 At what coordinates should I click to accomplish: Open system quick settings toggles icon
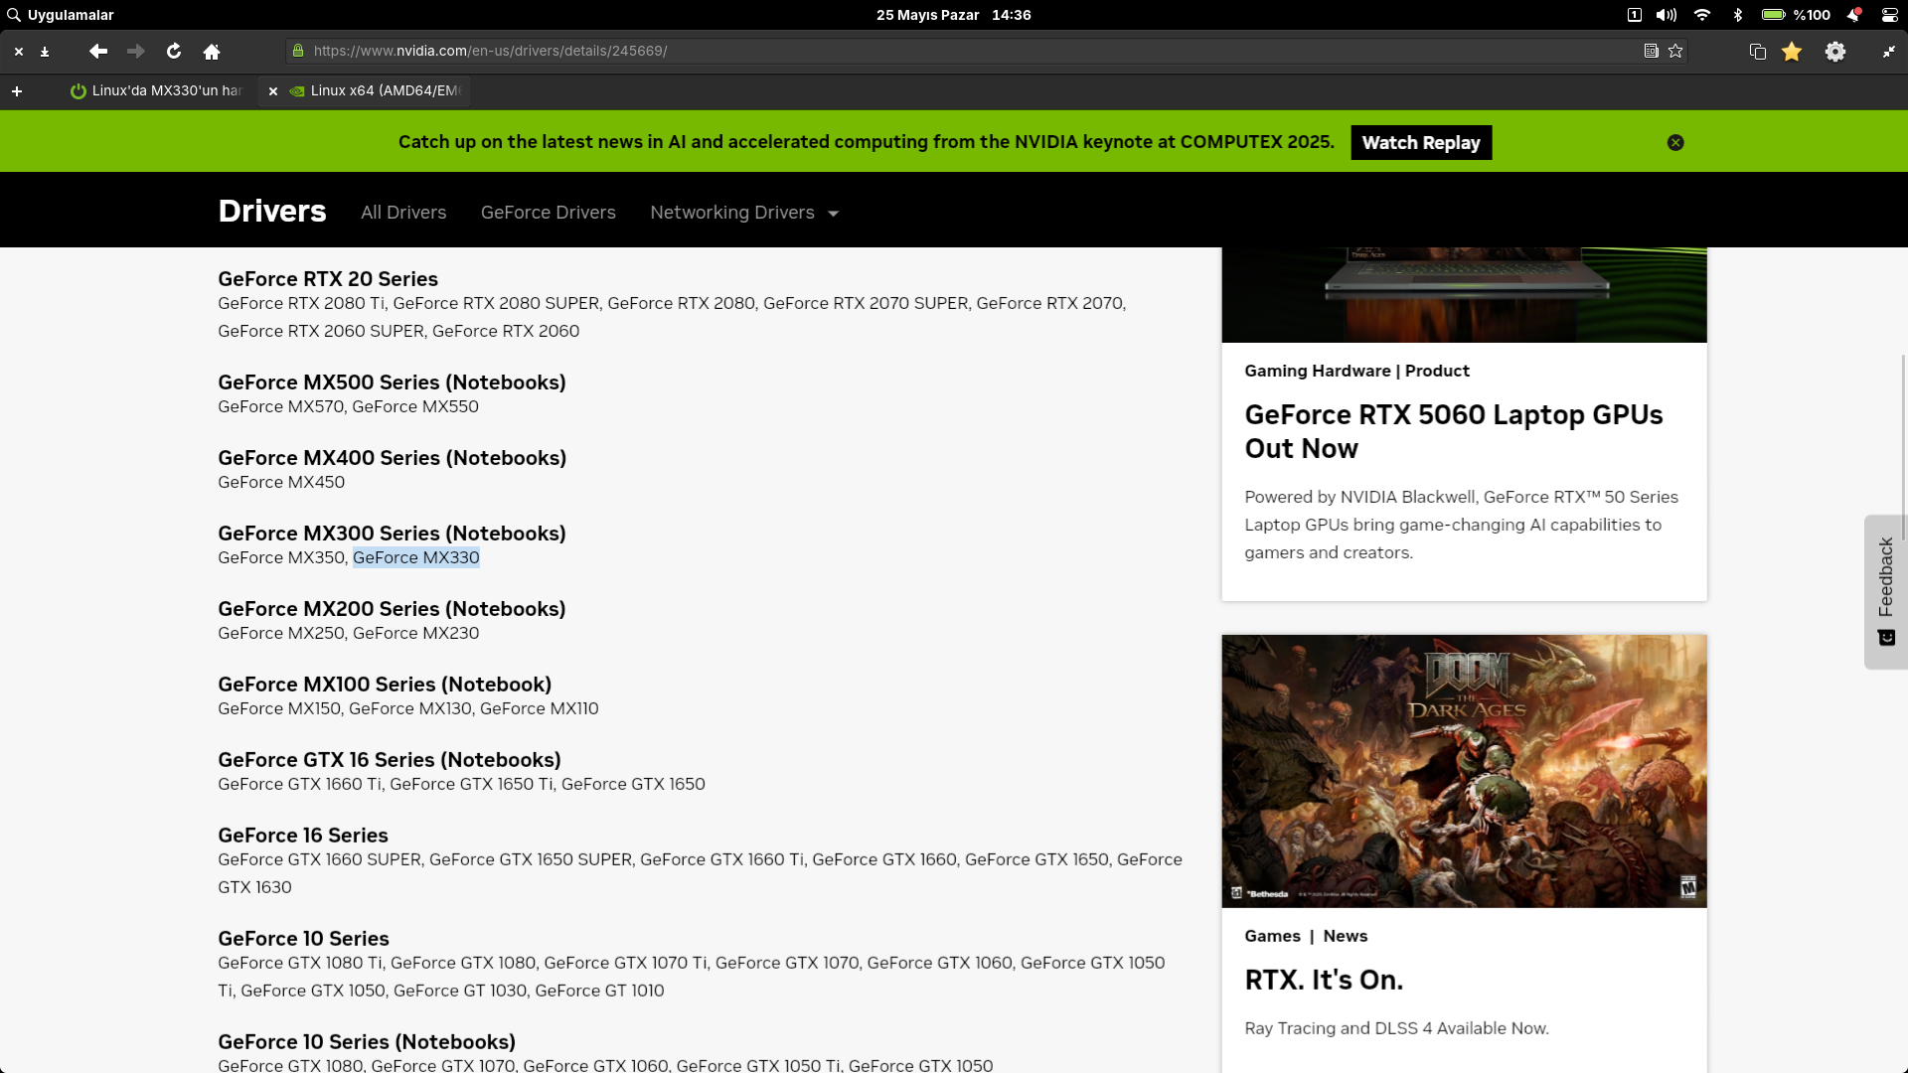(x=1889, y=15)
